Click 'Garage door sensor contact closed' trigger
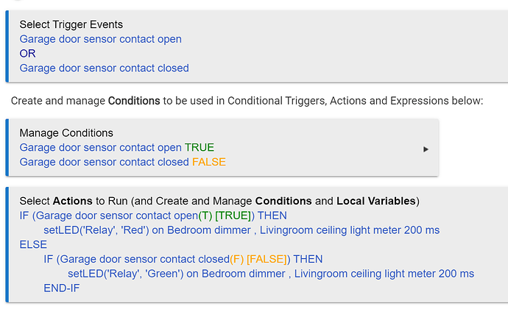 coord(104,68)
